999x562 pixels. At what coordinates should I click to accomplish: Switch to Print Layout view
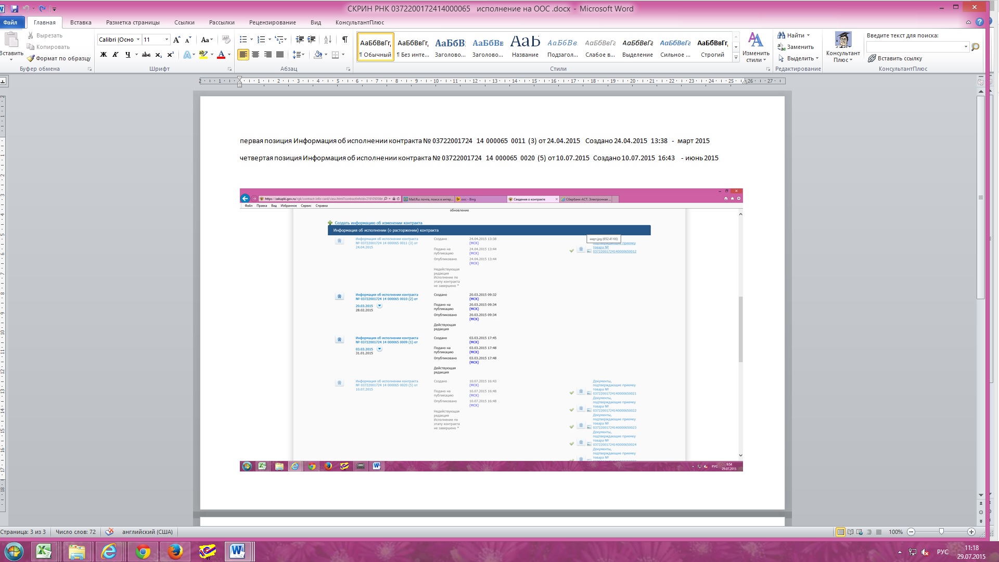coord(840,532)
